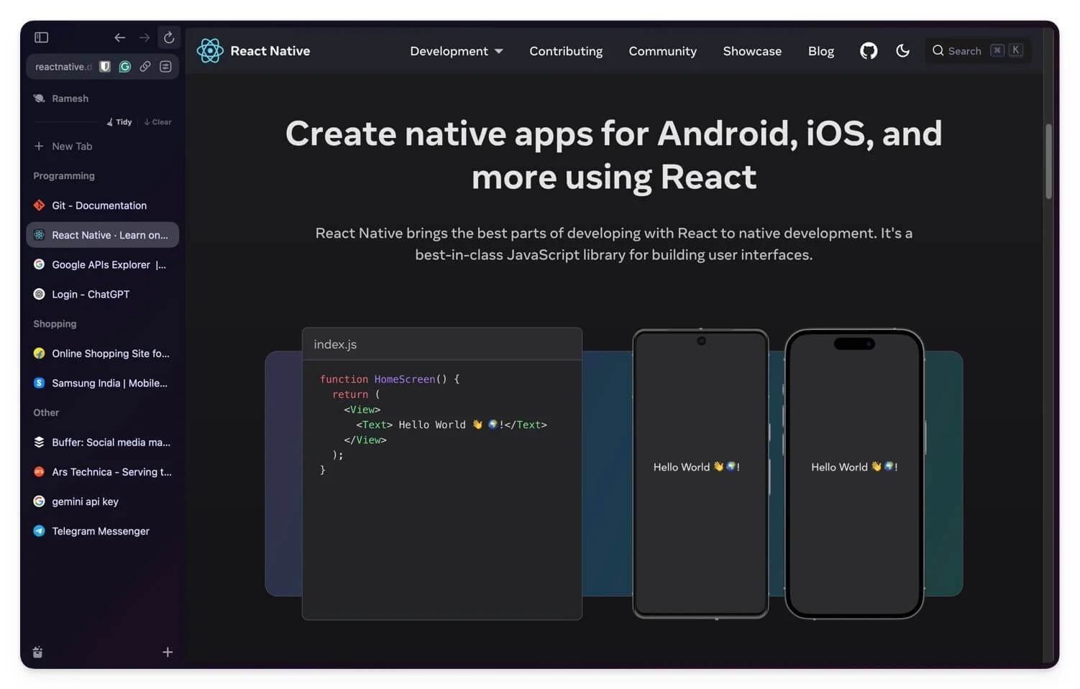Click the plus icon at sidebar bottom
The image size is (1080, 689).
[168, 652]
